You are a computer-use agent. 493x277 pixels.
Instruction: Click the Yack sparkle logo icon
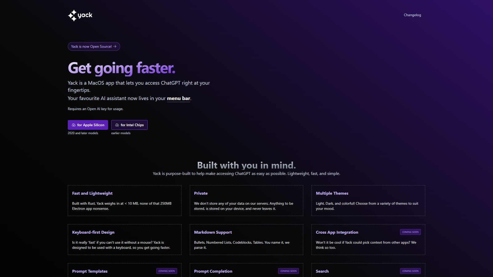(72, 15)
